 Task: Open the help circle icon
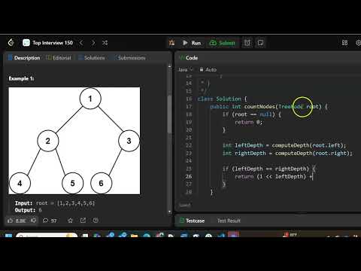tap(96, 221)
